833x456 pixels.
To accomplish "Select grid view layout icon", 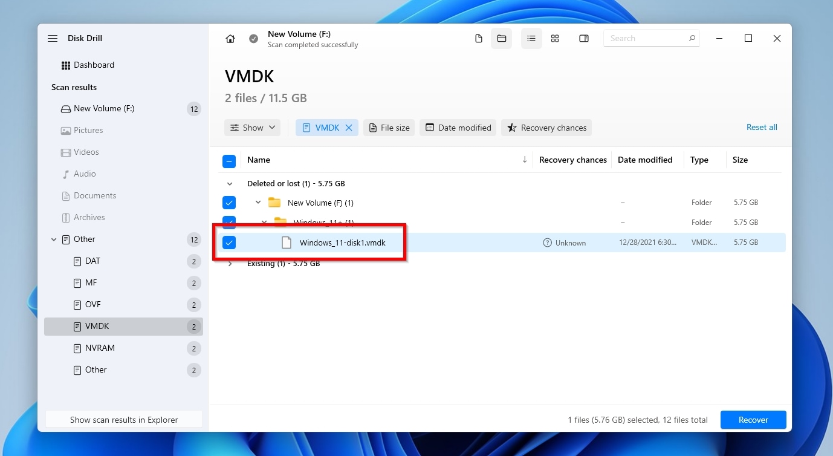I will coord(555,39).
